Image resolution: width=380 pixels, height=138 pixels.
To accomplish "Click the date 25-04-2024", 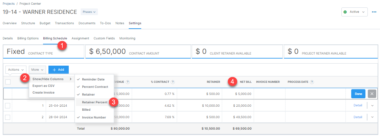I will pos(58,105).
